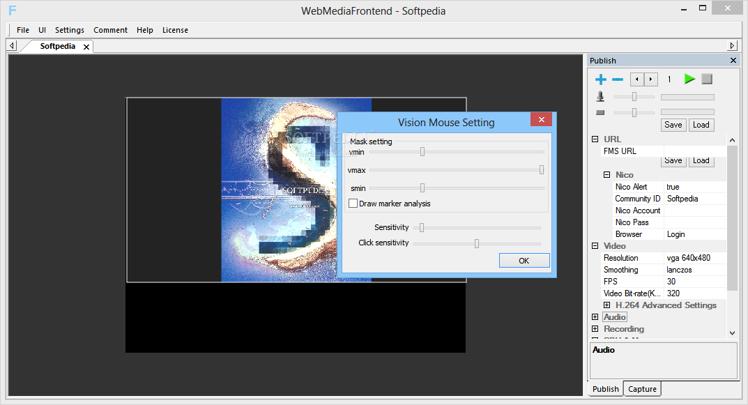Expand the Recording section
Viewport: 748px width, 405px height.
pos(595,329)
